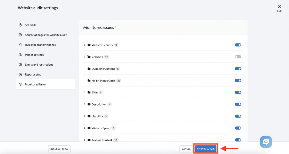
Task: Click the Apply Changes button
Action: tap(206, 149)
